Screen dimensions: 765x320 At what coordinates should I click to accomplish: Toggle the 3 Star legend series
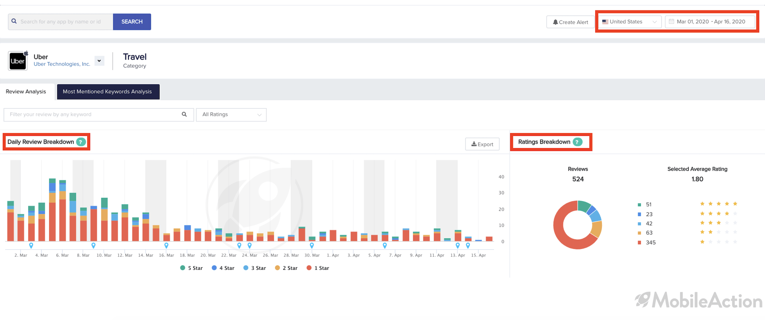coord(254,268)
